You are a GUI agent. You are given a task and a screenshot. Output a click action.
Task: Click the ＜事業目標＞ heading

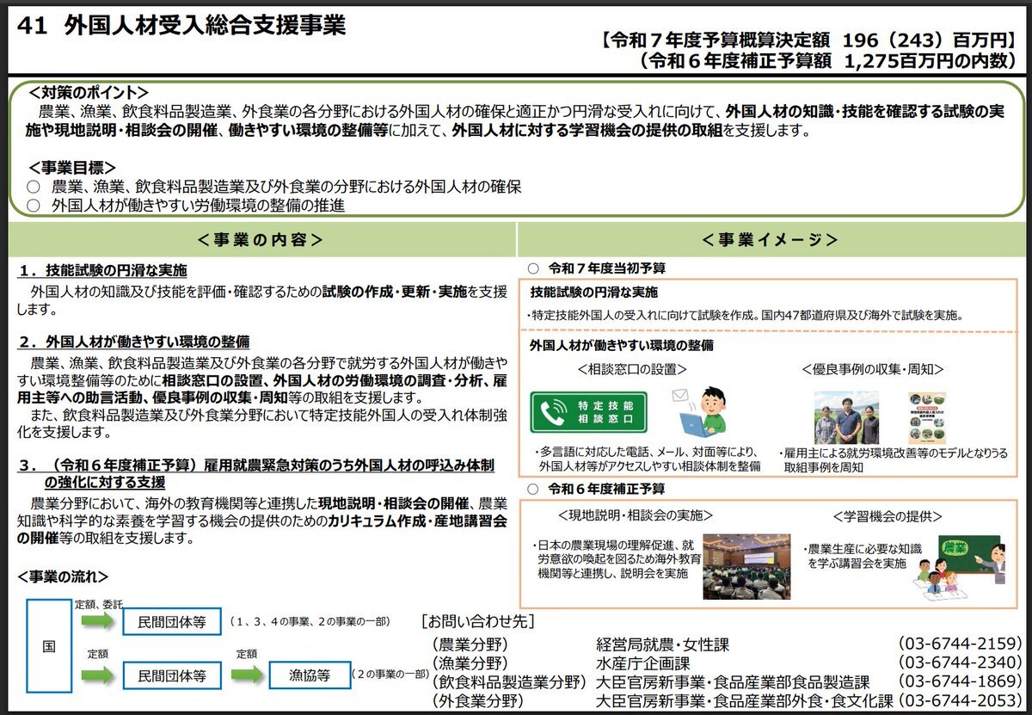click(72, 167)
